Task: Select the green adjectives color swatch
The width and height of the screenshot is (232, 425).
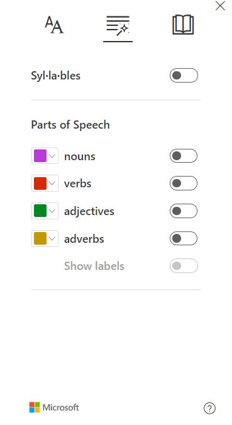Action: pyautogui.click(x=40, y=211)
